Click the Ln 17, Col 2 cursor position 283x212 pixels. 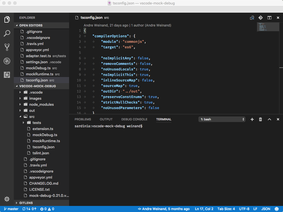(204, 209)
